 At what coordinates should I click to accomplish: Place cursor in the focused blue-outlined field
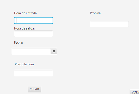tap(33, 21)
